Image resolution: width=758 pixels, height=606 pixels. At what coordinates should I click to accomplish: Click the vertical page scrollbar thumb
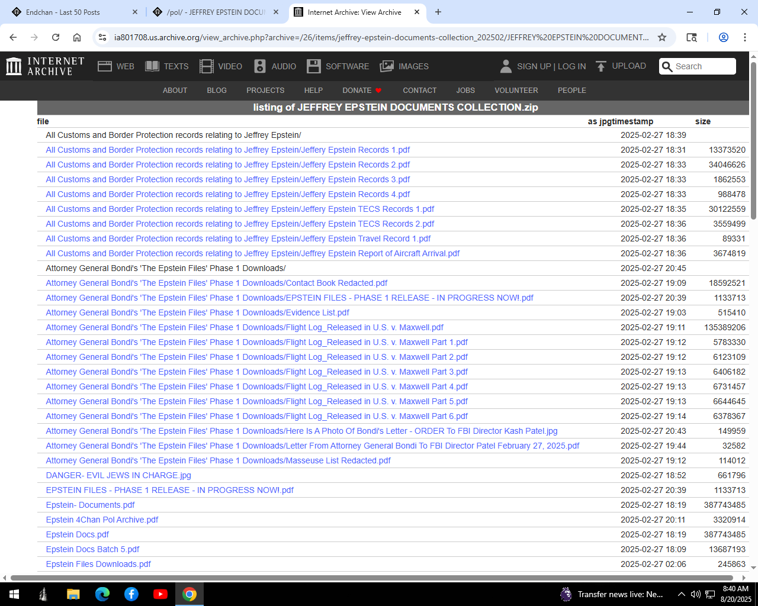pyautogui.click(x=753, y=140)
